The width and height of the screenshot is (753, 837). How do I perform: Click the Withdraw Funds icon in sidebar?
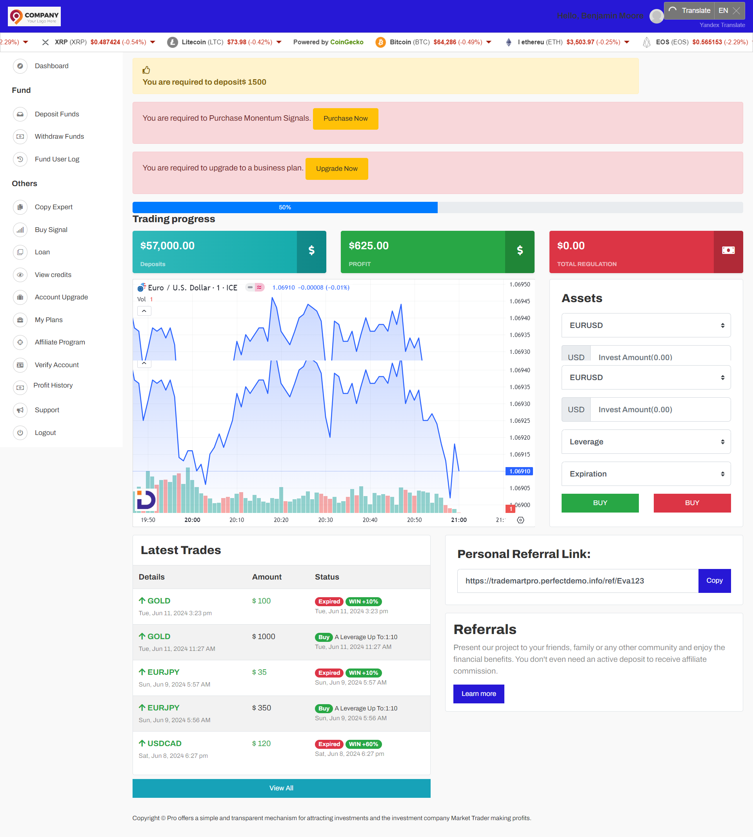click(20, 136)
